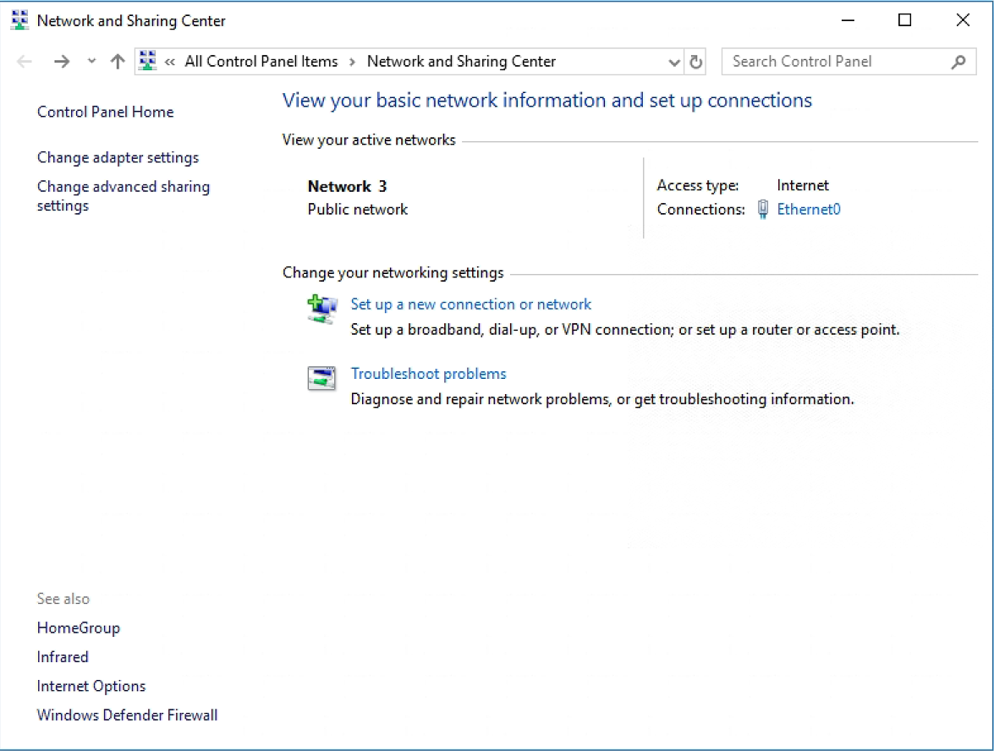Open Troubleshoot problems
This screenshot has height=751, width=994.
coord(429,374)
